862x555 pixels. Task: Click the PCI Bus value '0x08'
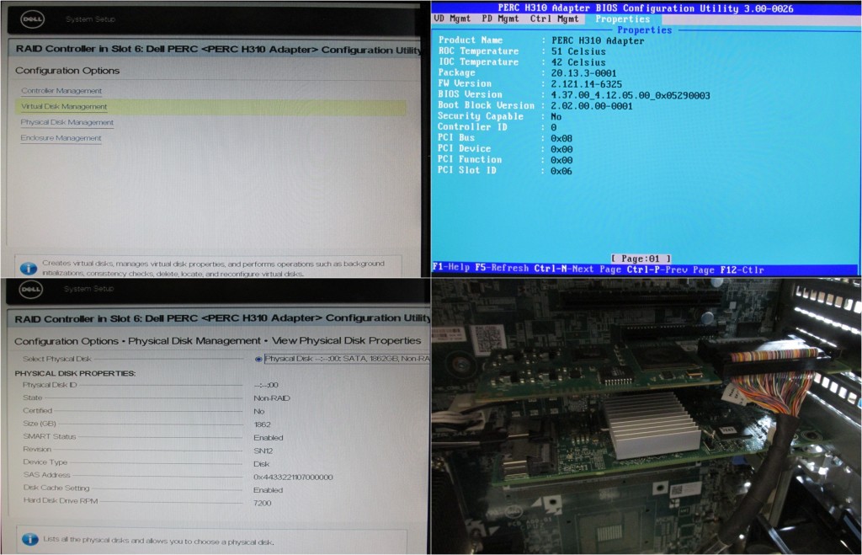click(x=561, y=139)
